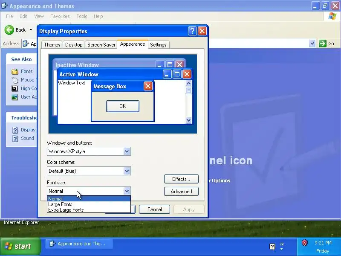341x256 pixels.
Task: Click the Display Properties help question button
Action: pos(192,31)
